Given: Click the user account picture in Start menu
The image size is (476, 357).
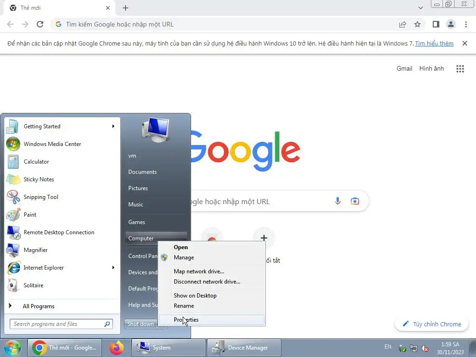Looking at the screenshot, I should tap(155, 130).
